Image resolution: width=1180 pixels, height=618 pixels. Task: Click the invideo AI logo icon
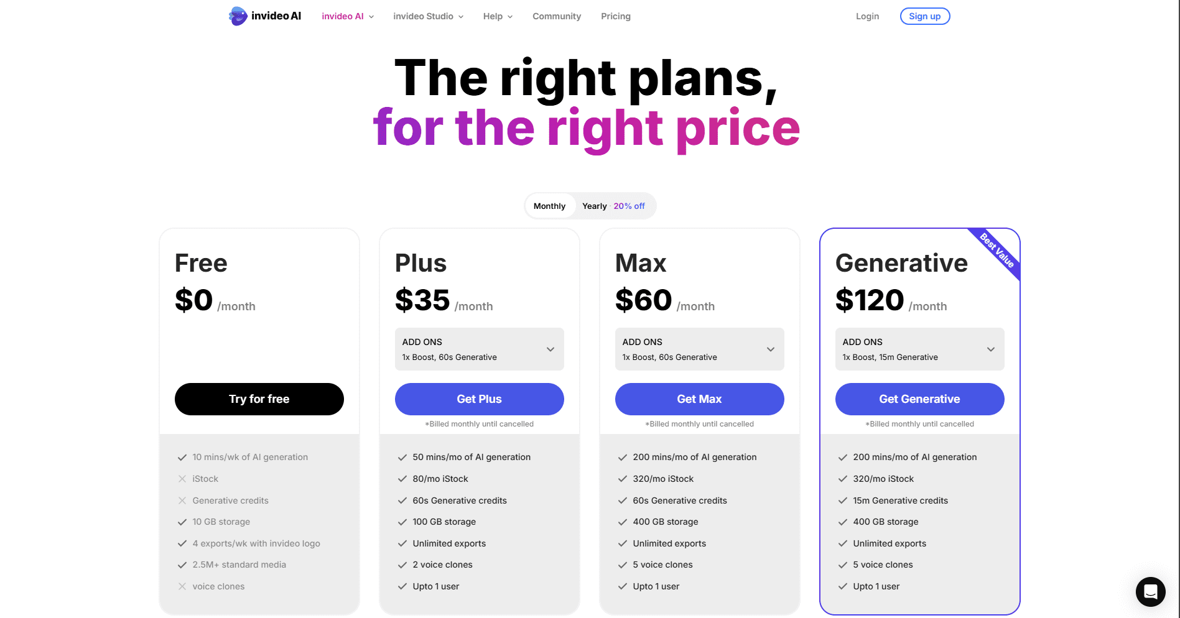[x=238, y=16]
